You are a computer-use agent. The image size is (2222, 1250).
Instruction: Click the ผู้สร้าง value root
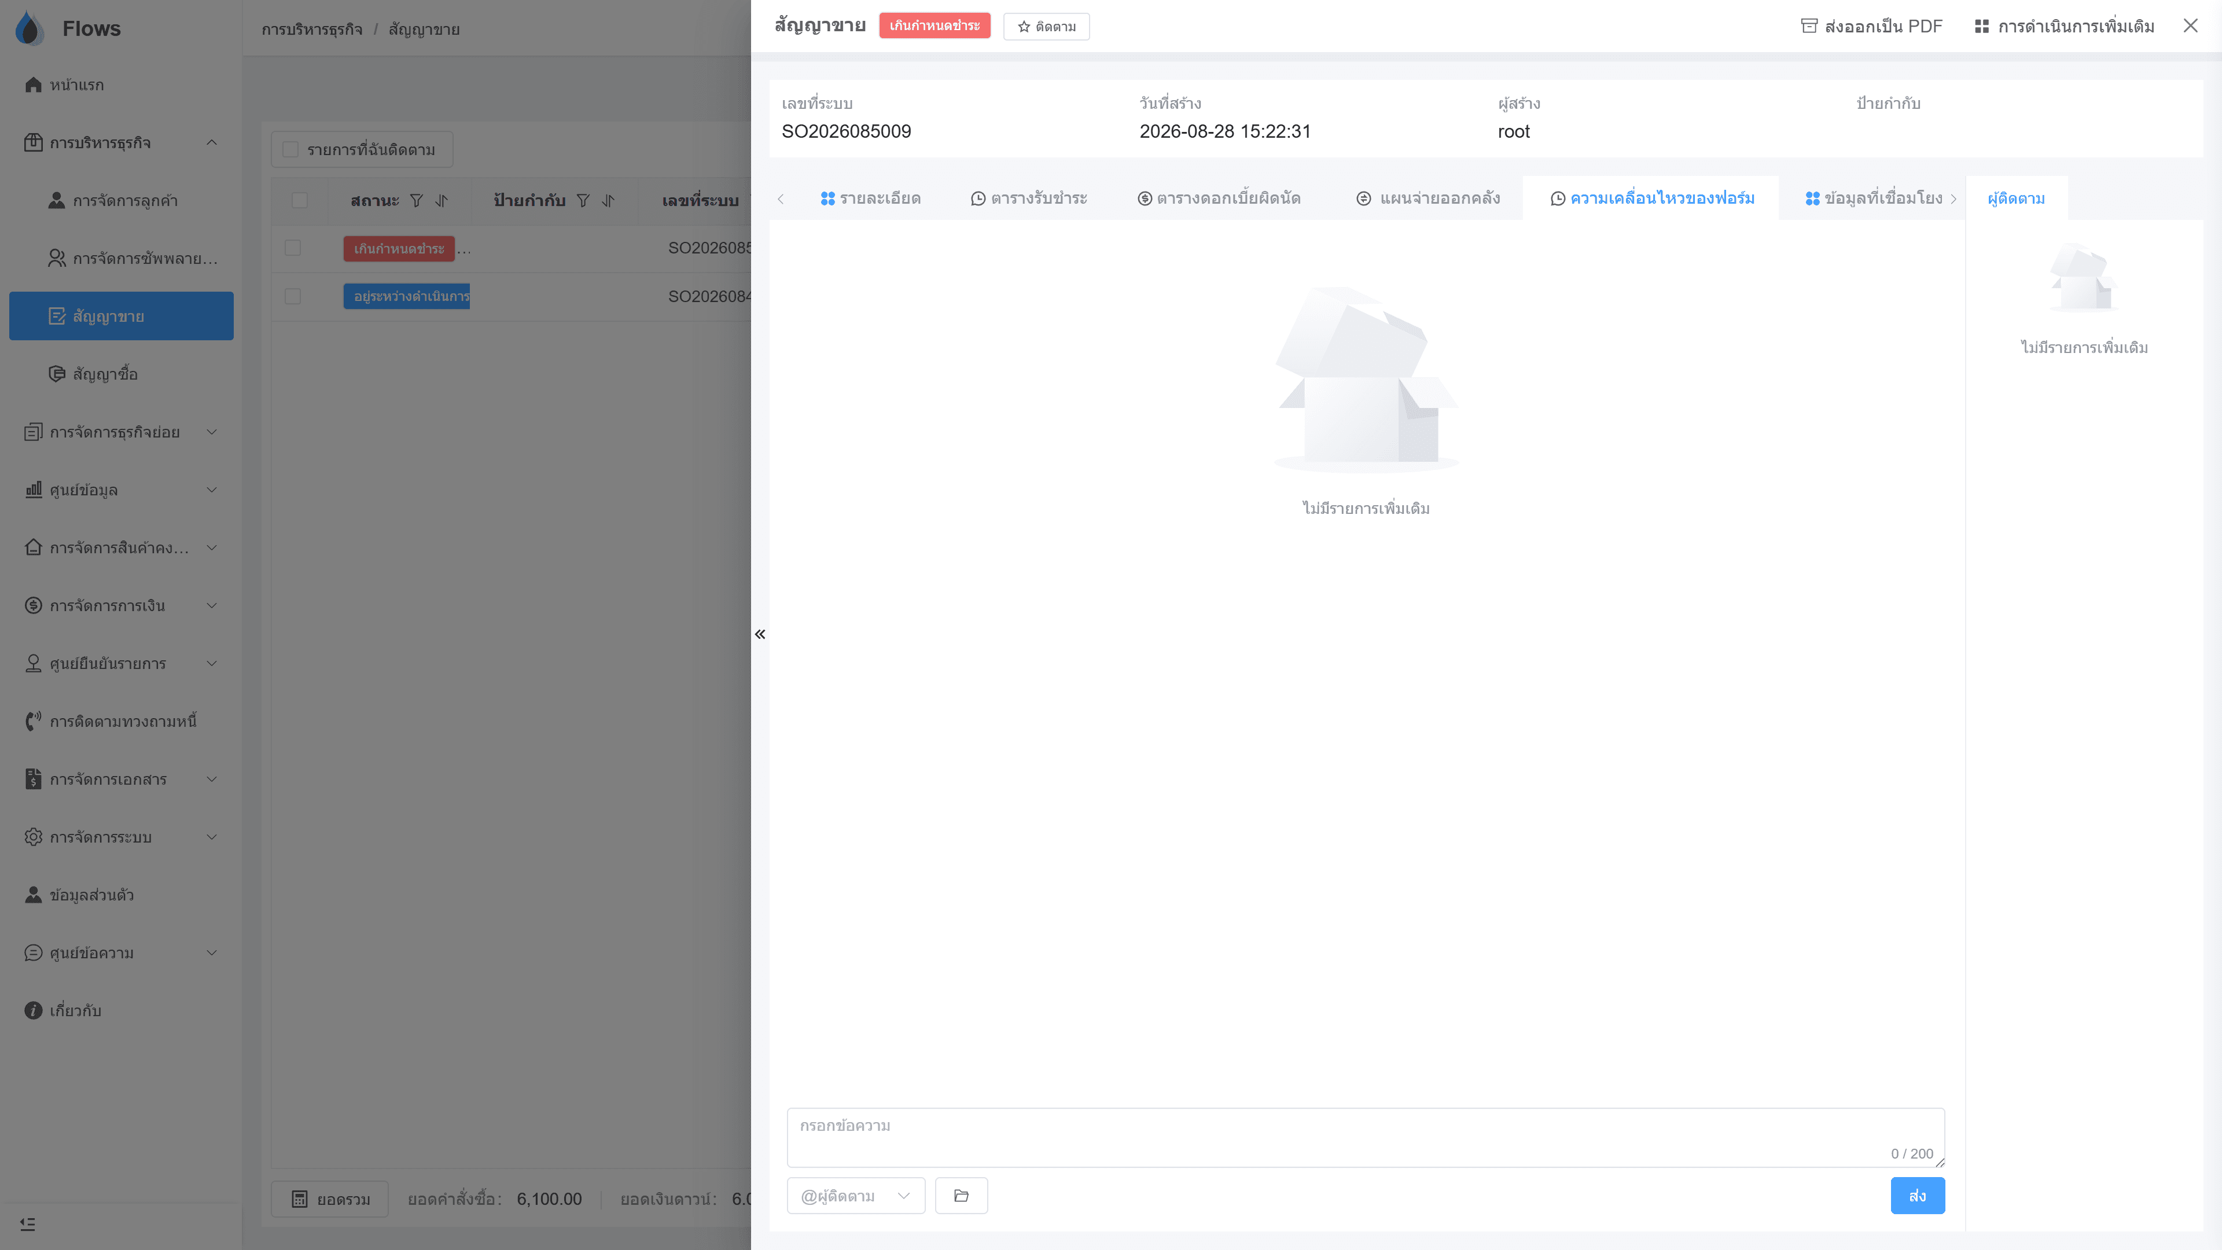(1514, 131)
